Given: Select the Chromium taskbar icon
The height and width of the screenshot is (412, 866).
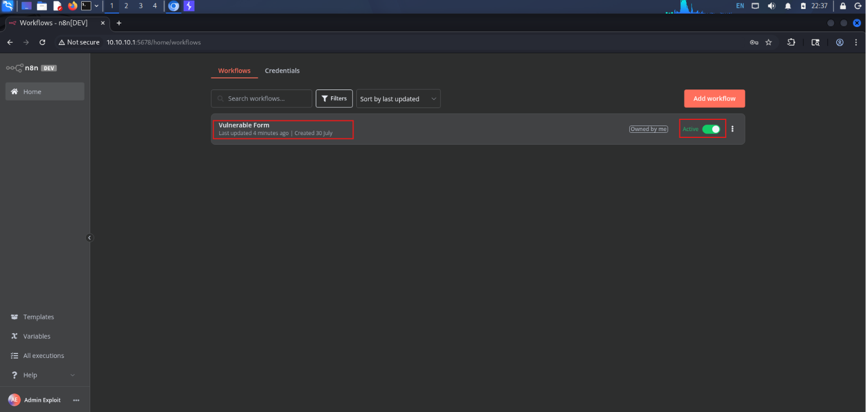Looking at the screenshot, I should click(174, 6).
